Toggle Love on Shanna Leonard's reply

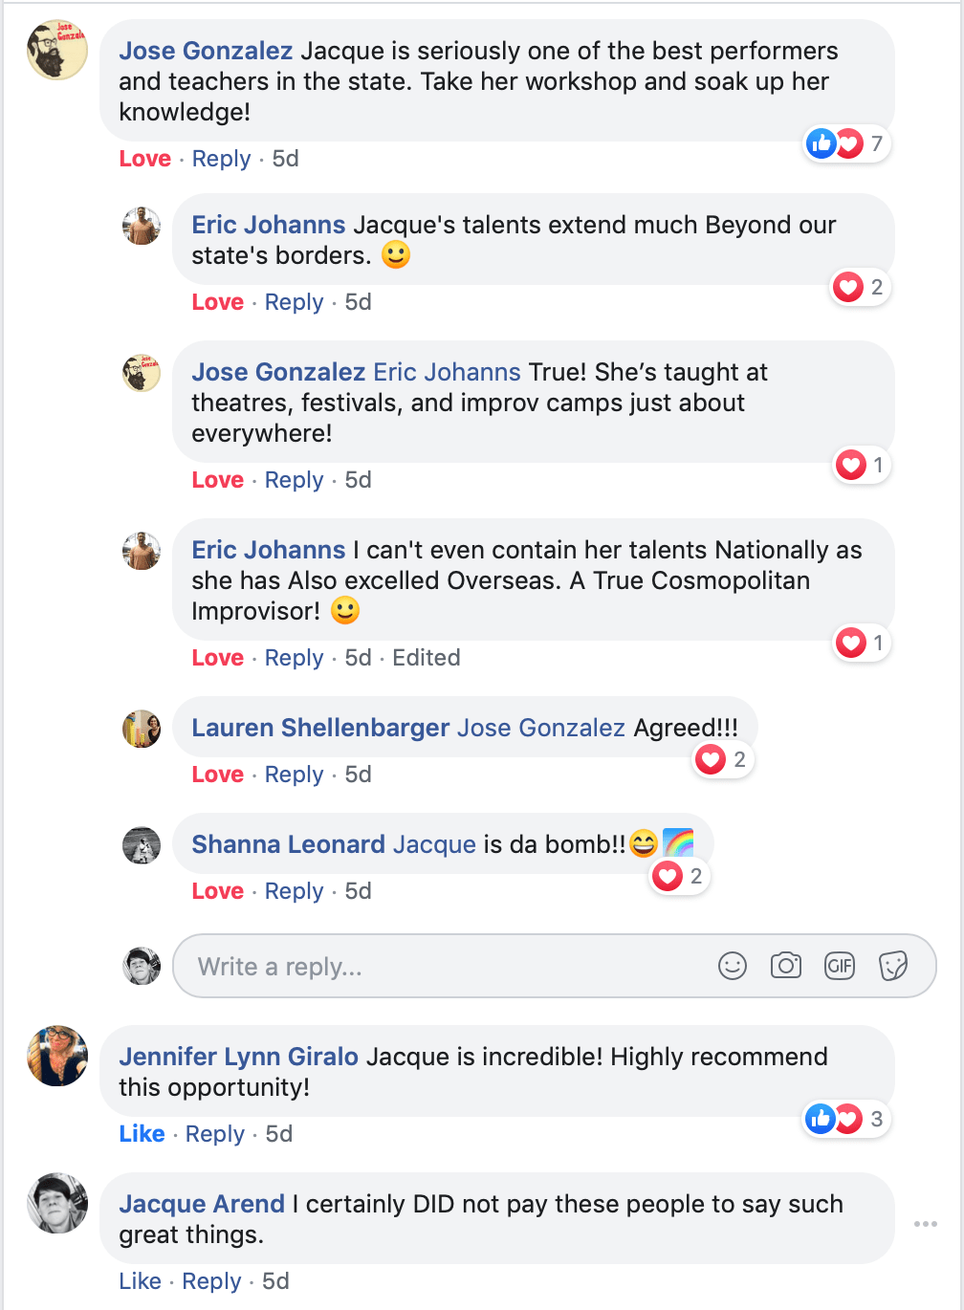click(x=217, y=890)
